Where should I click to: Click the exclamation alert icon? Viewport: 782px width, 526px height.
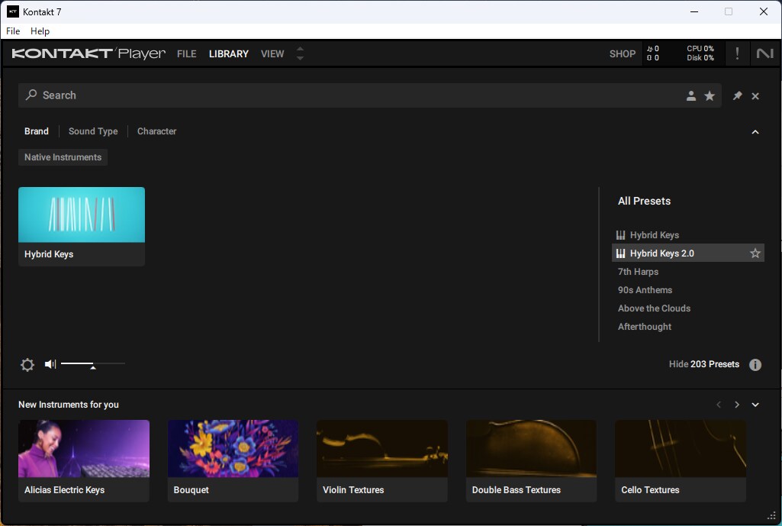pyautogui.click(x=737, y=53)
